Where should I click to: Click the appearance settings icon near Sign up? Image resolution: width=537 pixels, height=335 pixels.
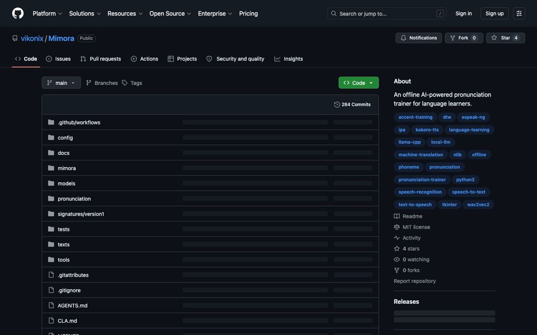pos(519,13)
